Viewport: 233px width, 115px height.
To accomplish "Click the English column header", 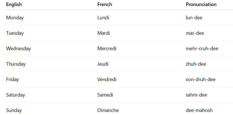I will 14,5.
